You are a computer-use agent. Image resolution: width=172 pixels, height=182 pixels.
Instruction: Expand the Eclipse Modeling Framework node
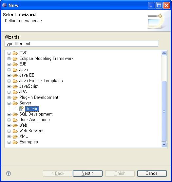pos(9,59)
